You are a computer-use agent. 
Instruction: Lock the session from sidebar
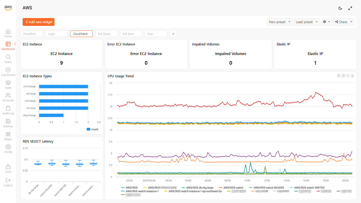[8, 168]
